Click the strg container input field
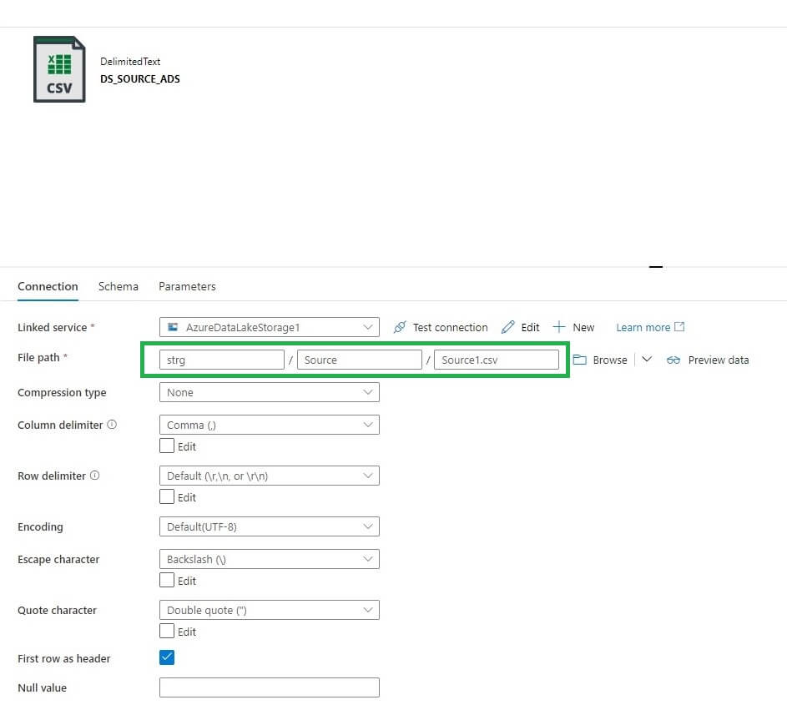 [222, 360]
